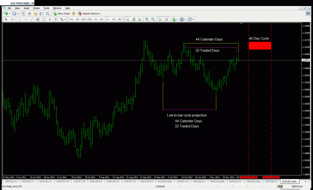Switch timeframe to W1
Viewport: 313px width, 190px height.
(114, 19)
